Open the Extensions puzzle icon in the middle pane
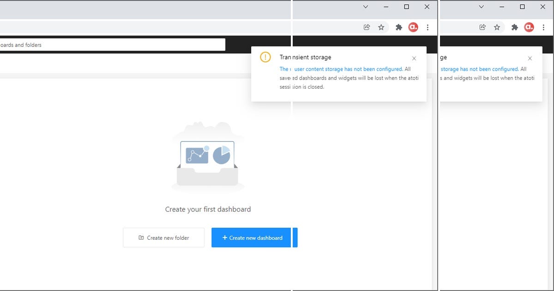This screenshot has width=554, height=291. pos(399,27)
